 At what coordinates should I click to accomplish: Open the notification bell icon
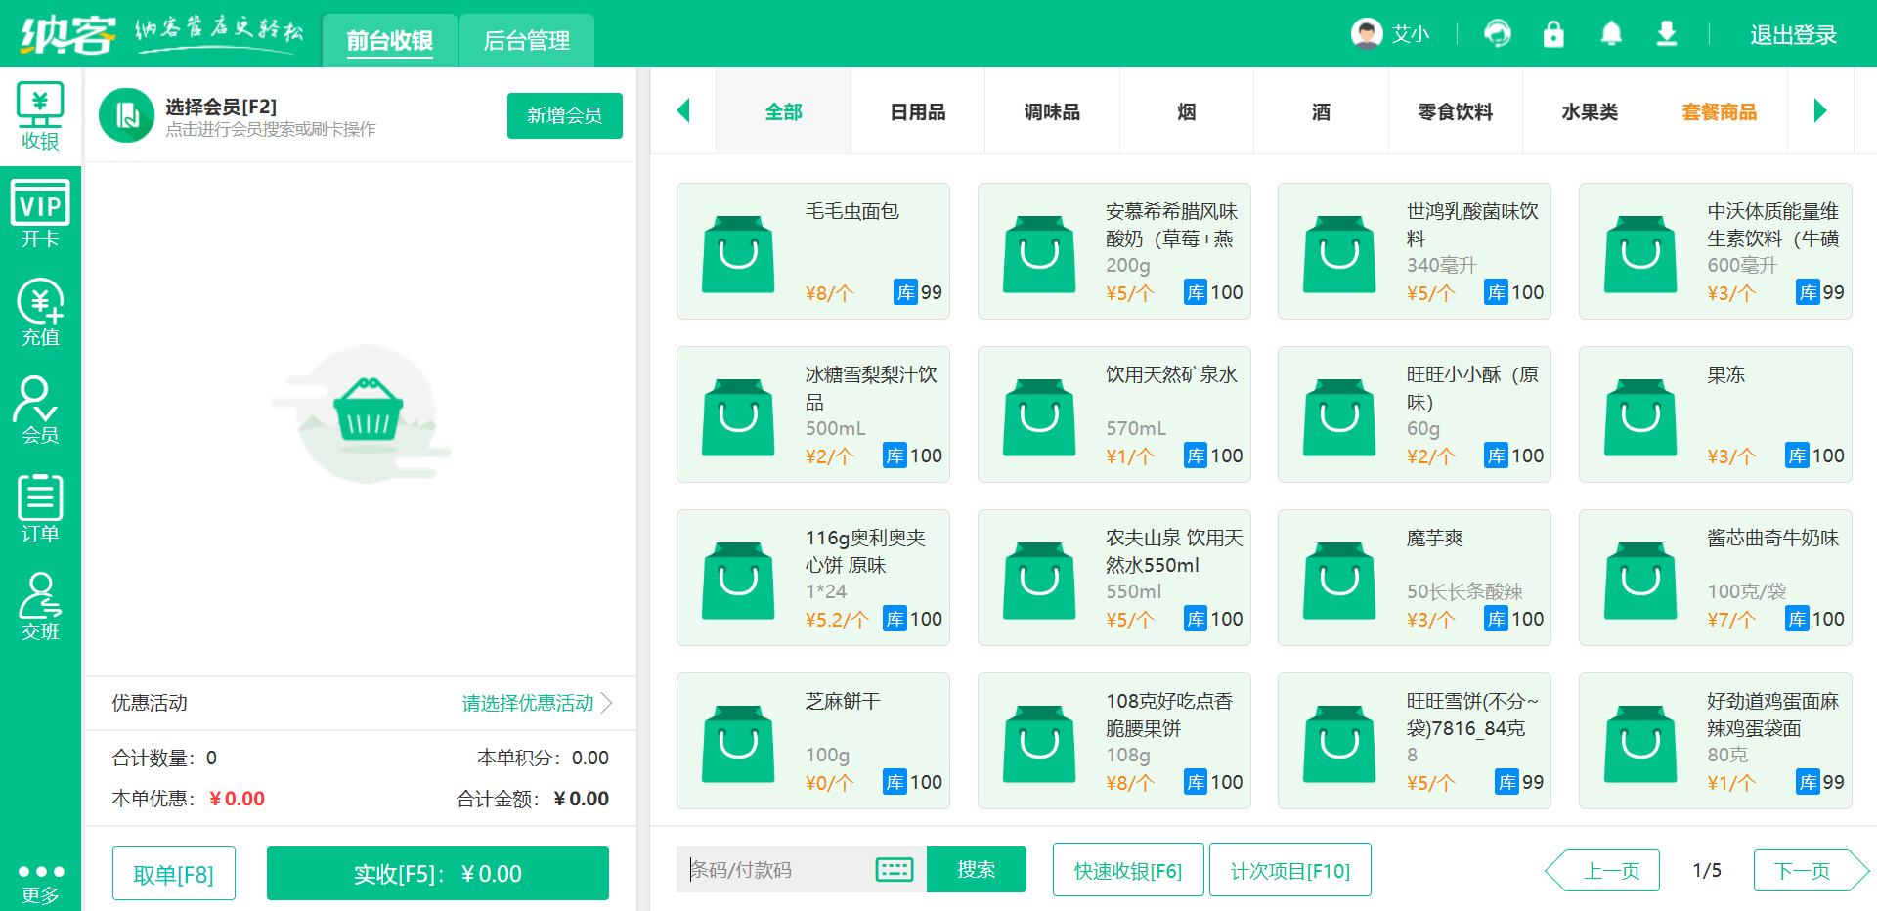(x=1609, y=33)
